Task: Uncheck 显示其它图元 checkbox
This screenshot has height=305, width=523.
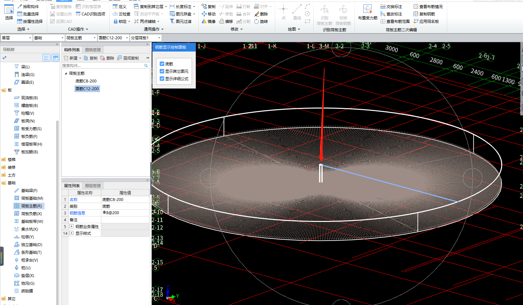Action: tap(162, 71)
